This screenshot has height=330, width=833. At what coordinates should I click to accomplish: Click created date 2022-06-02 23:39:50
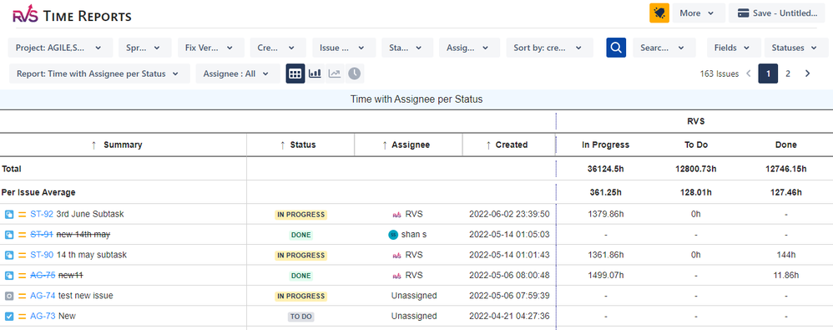pyautogui.click(x=509, y=214)
